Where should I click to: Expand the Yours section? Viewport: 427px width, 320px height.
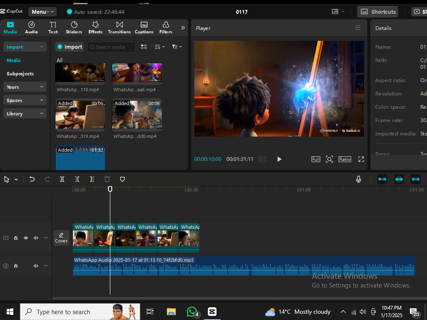(25, 87)
